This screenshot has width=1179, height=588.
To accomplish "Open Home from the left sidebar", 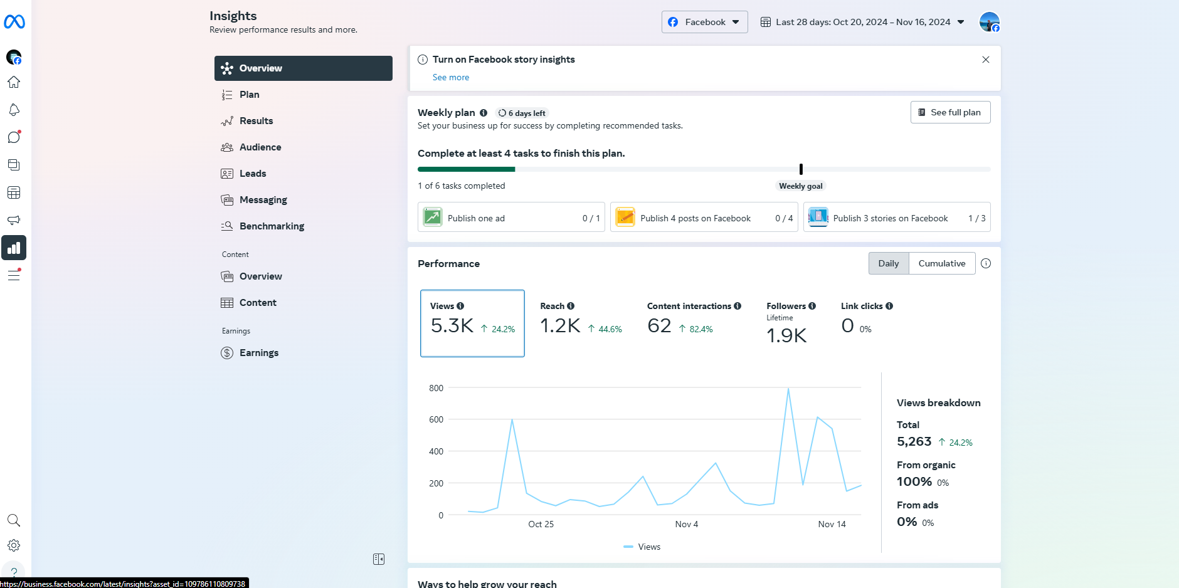I will coord(14,82).
